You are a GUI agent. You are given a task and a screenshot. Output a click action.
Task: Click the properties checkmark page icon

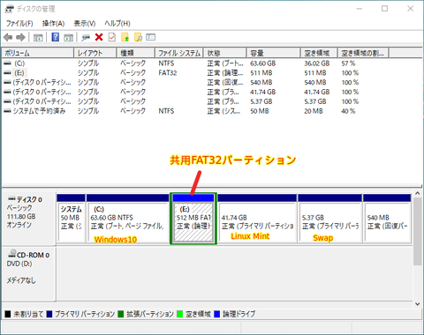[112, 37]
